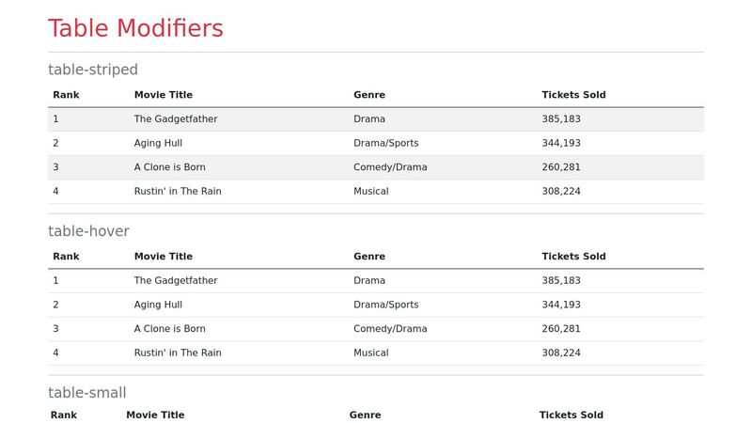Click Genre header in the small table
The image size is (752, 423).
[365, 415]
